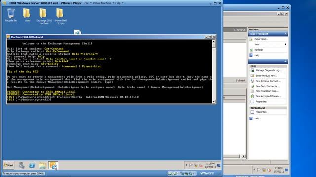
Task: Select Enter Product Key action
Action: tap(266, 76)
